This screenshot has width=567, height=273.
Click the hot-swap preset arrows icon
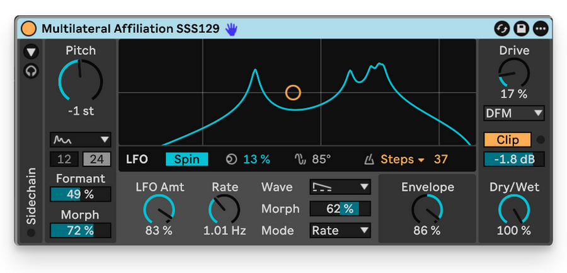502,28
